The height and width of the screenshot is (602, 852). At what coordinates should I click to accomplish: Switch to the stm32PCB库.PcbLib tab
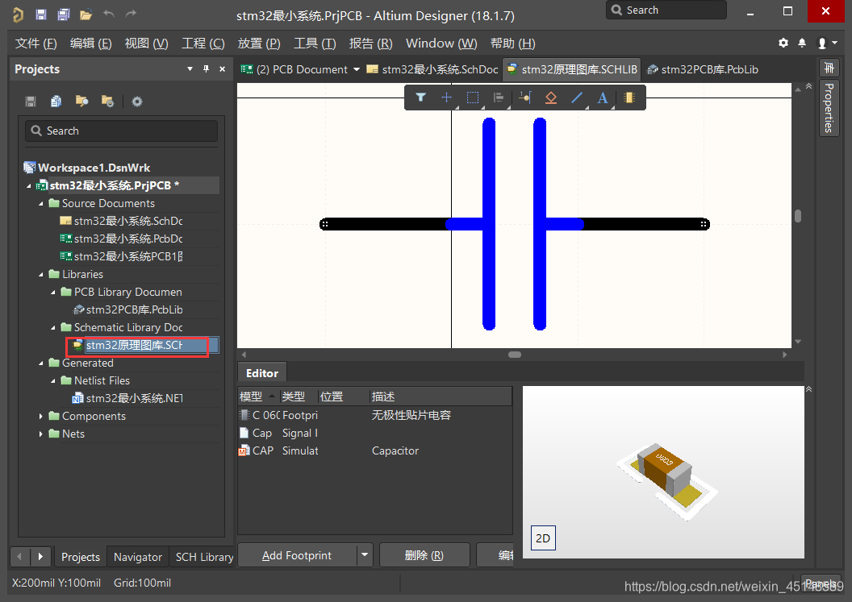pyautogui.click(x=703, y=69)
